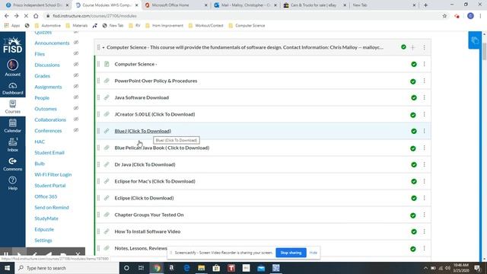487x274 pixels.
Task: Toggle publish status of Java Software Download
Action: [x=414, y=98]
